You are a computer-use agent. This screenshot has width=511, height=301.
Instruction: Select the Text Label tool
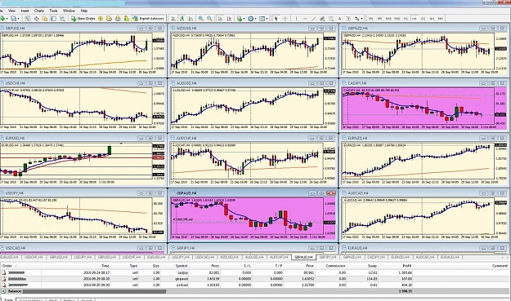click(x=348, y=19)
